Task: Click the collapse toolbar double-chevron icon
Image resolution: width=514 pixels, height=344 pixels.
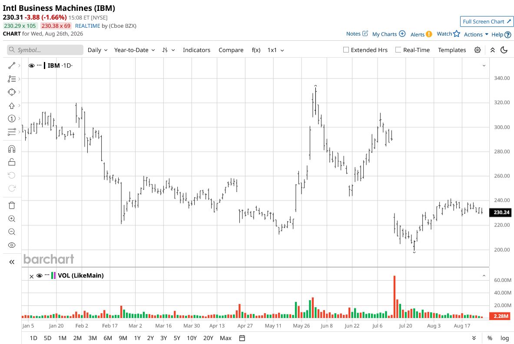Action: pyautogui.click(x=492, y=50)
